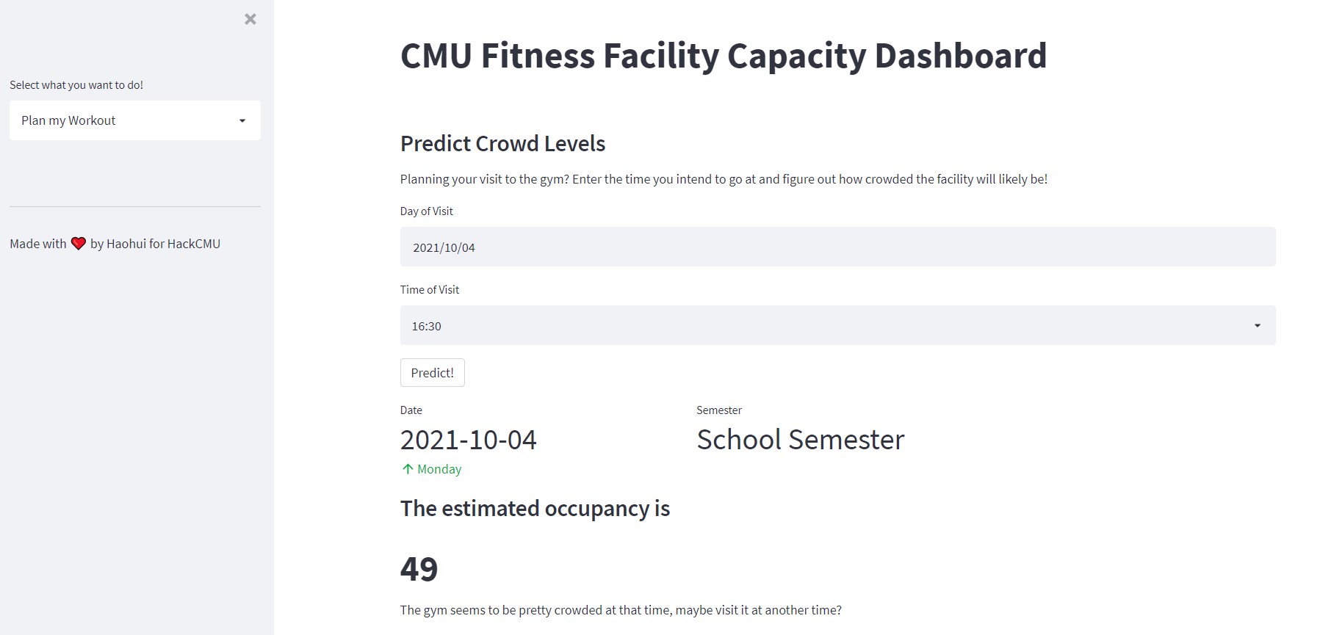Open the "Plan my Workout" select box
Viewport: 1320px width, 635px height.
[x=125, y=120]
